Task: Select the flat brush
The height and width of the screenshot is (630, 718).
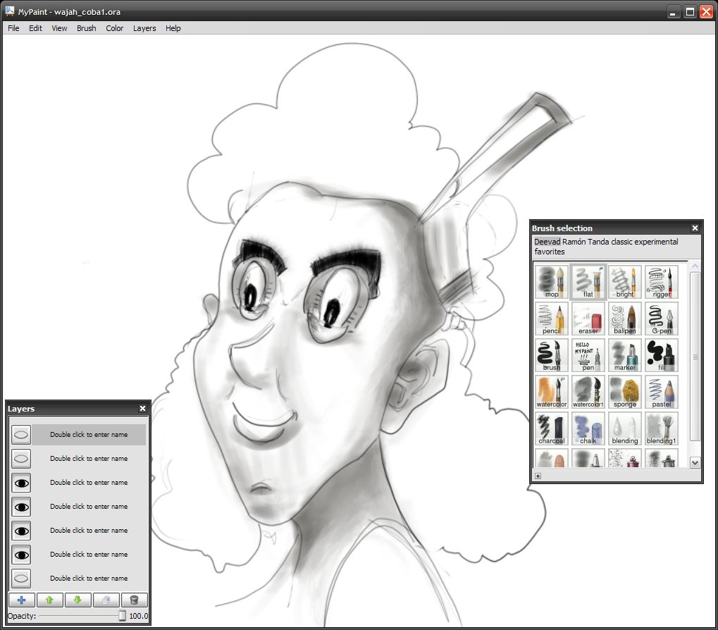Action: click(587, 280)
